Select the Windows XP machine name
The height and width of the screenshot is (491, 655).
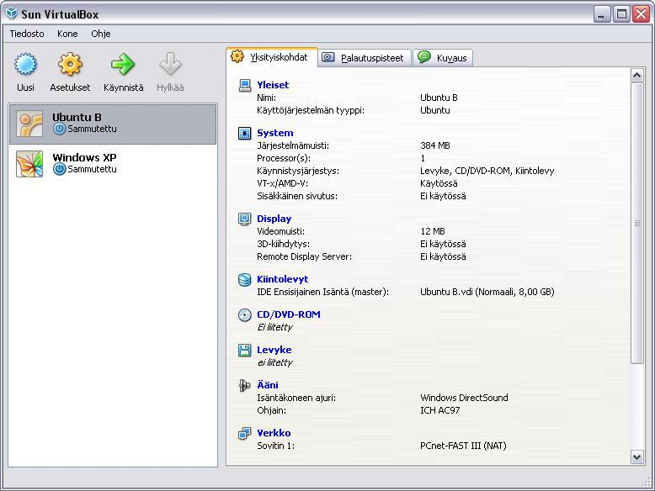tap(84, 158)
